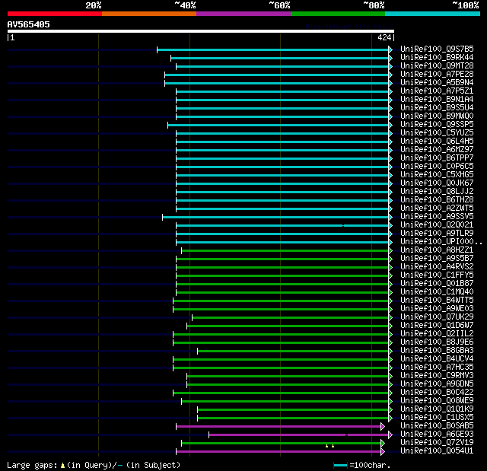Select the UniRef100_C9RMV3 label
Screen dimensions: 487x471
pos(437,376)
